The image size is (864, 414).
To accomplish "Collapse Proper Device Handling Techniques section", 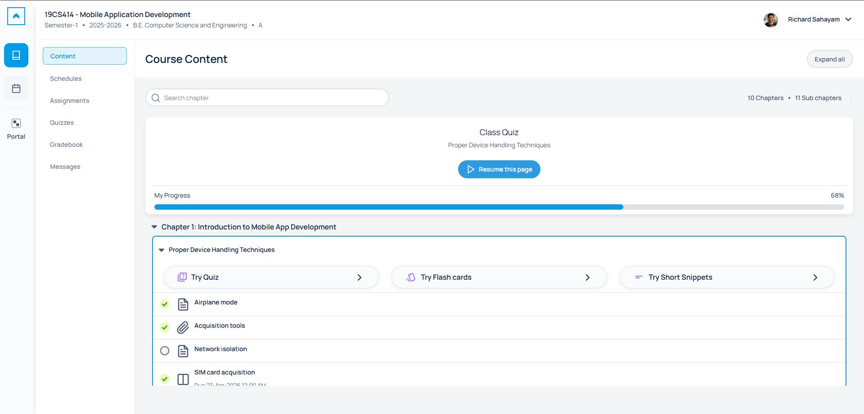I will pos(162,250).
